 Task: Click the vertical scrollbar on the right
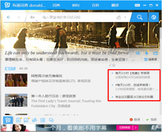161,71
